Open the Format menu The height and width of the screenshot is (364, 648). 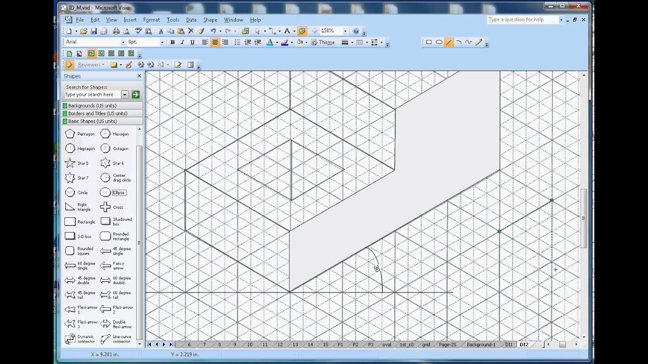[151, 20]
